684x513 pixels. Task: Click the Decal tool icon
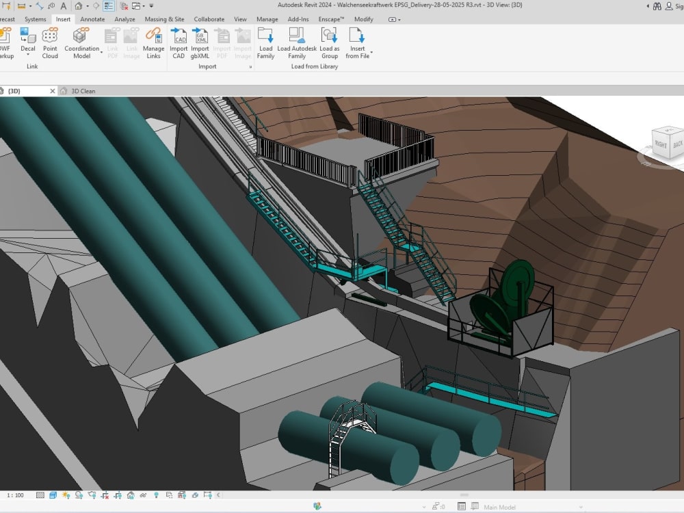[x=28, y=35]
